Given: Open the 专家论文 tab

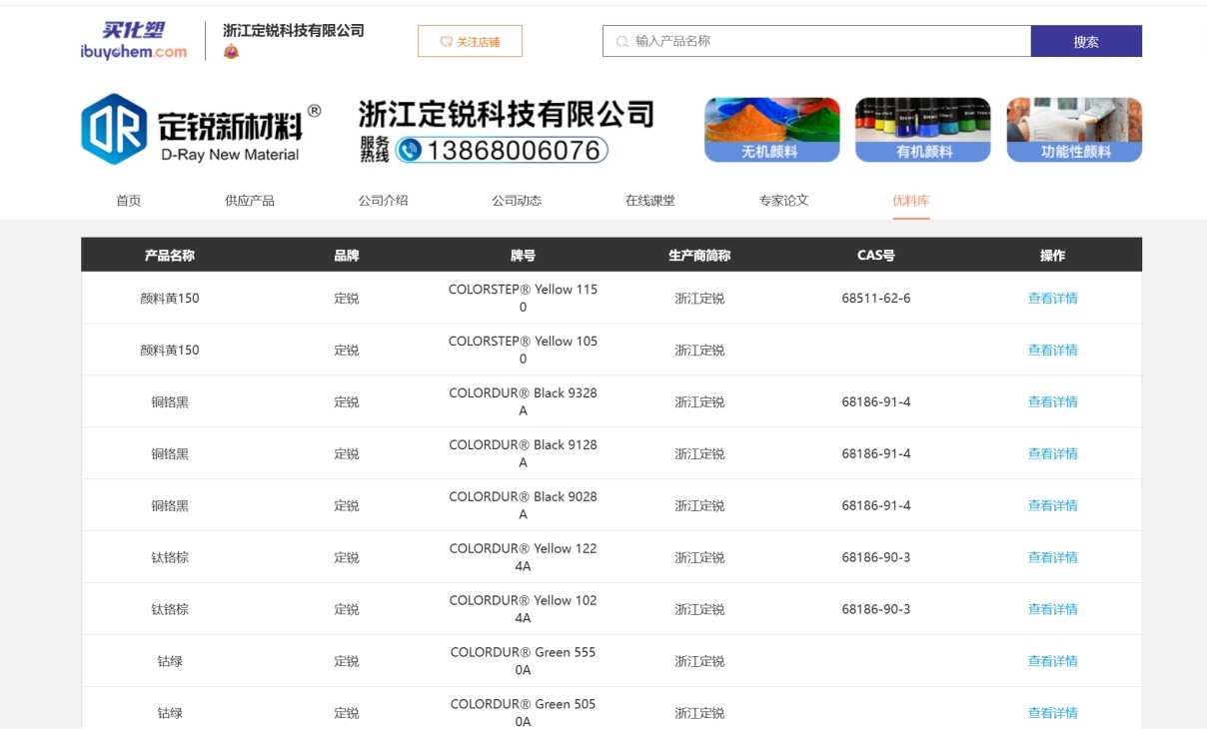Looking at the screenshot, I should pos(784,201).
